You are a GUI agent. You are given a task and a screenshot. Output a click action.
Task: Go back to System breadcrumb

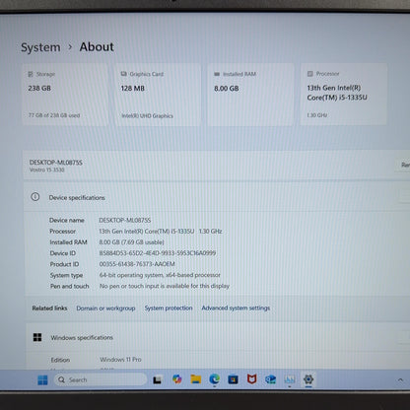[40, 47]
